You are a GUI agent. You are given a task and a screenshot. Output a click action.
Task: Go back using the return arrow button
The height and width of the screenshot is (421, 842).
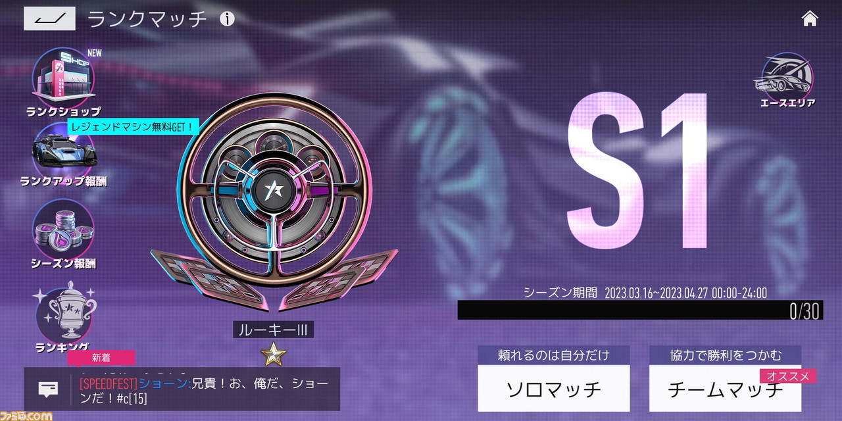[x=49, y=18]
